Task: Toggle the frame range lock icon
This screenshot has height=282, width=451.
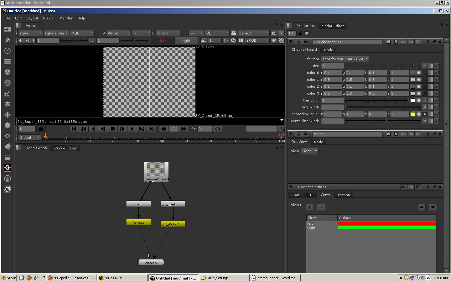Action: point(41,129)
